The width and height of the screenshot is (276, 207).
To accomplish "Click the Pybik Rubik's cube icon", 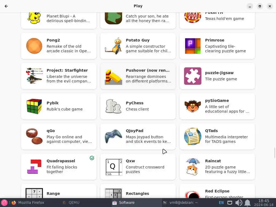I will click(x=34, y=106).
